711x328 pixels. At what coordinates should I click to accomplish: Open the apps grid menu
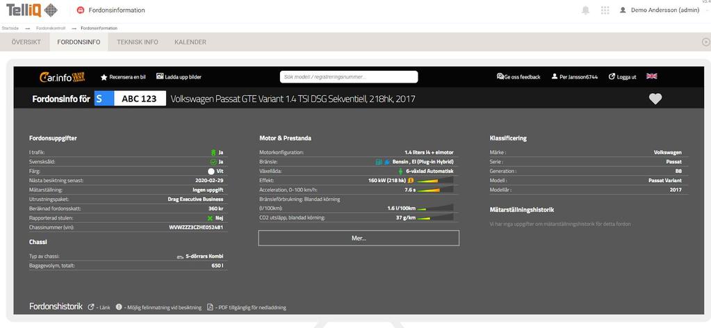605,10
